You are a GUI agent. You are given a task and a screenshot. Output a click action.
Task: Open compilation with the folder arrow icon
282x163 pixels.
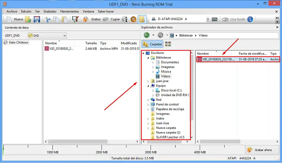pyautogui.click(x=28, y=19)
